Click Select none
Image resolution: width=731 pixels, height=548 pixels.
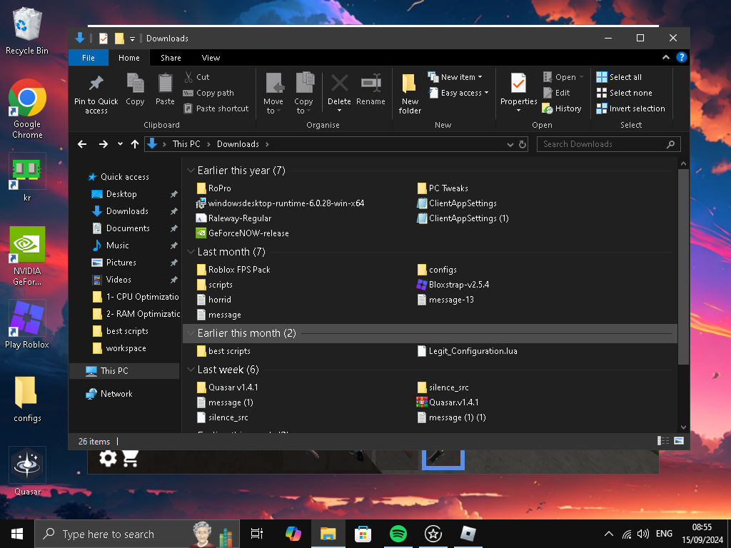tap(624, 93)
